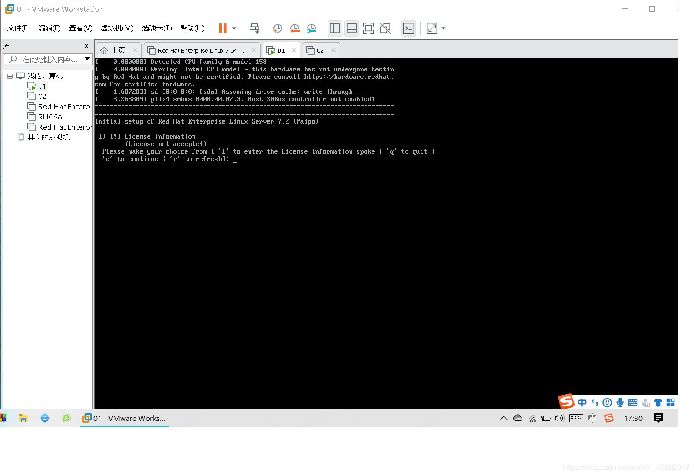Open the power options dropdown arrow
The width and height of the screenshot is (694, 476).
coord(234,28)
